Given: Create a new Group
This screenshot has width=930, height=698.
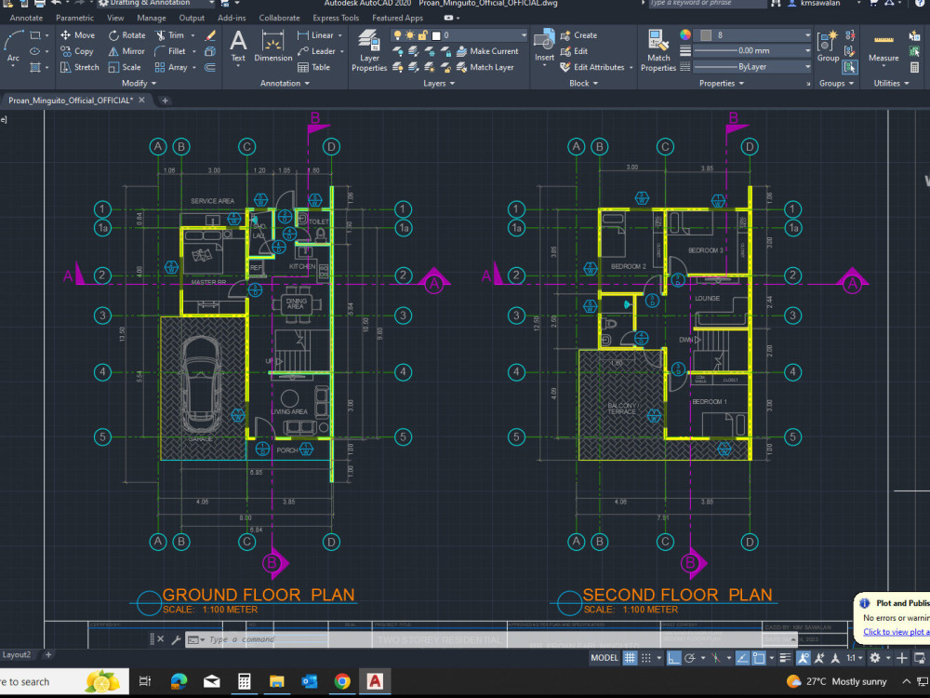Looking at the screenshot, I should coord(828,47).
